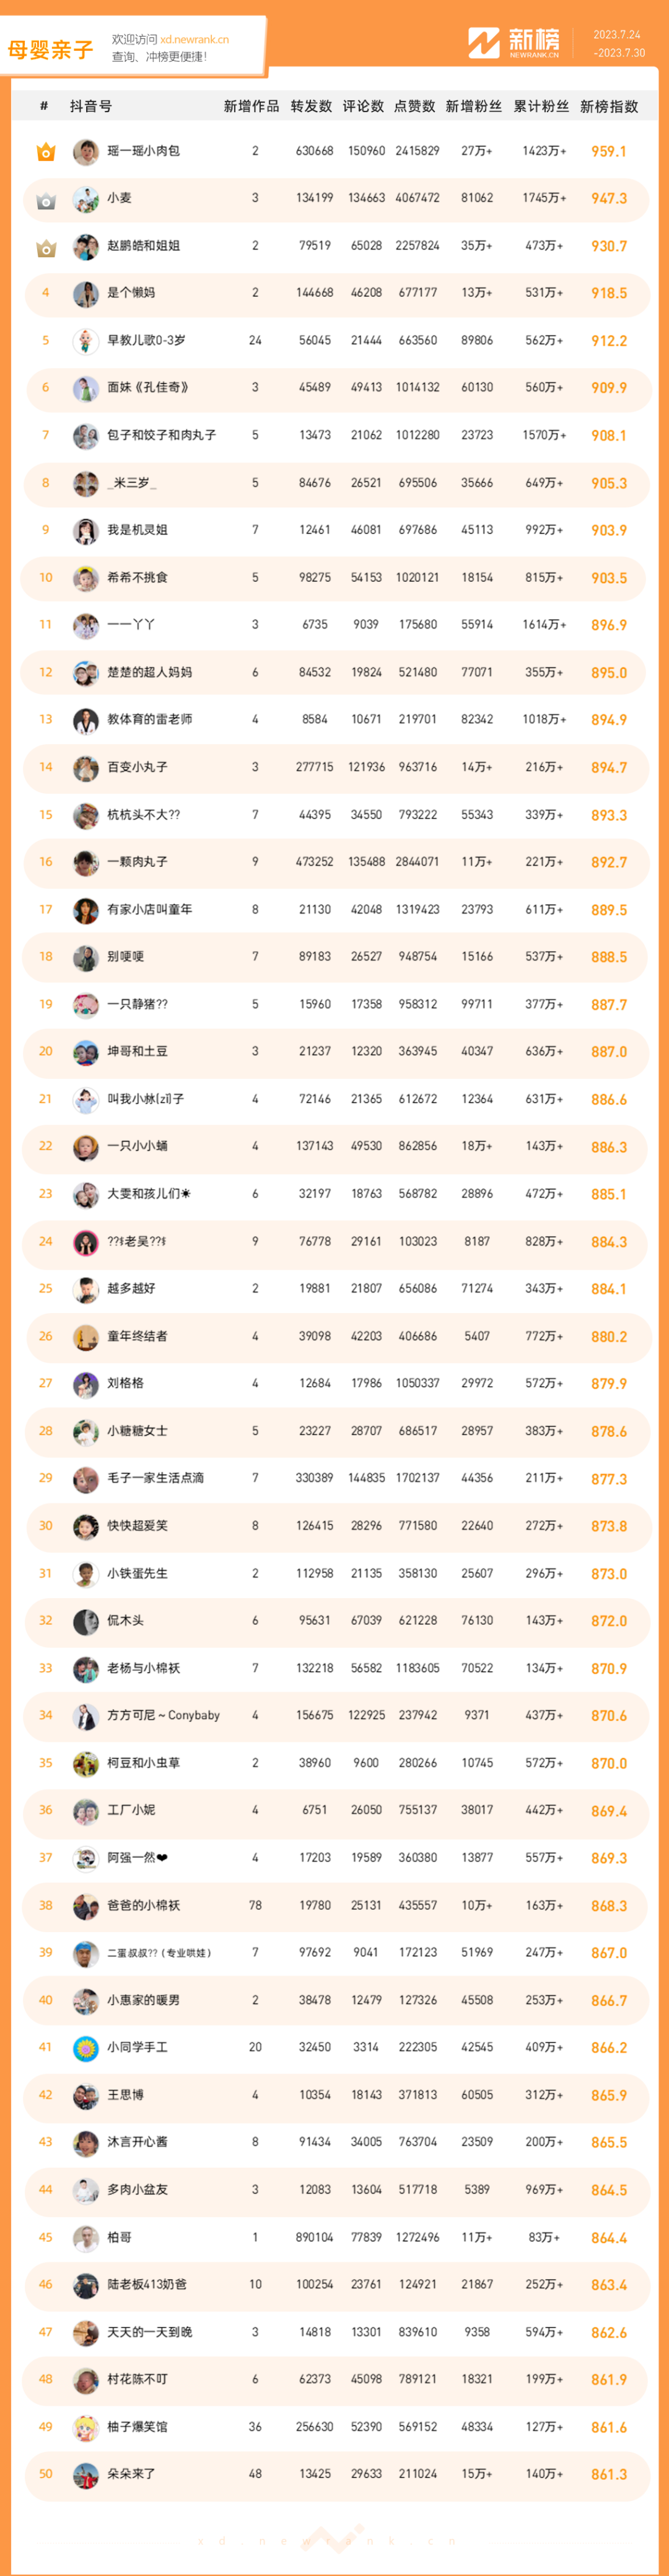Click index score 959.1 of top account
Viewport: 669px width, 2576px height.
[x=608, y=152]
